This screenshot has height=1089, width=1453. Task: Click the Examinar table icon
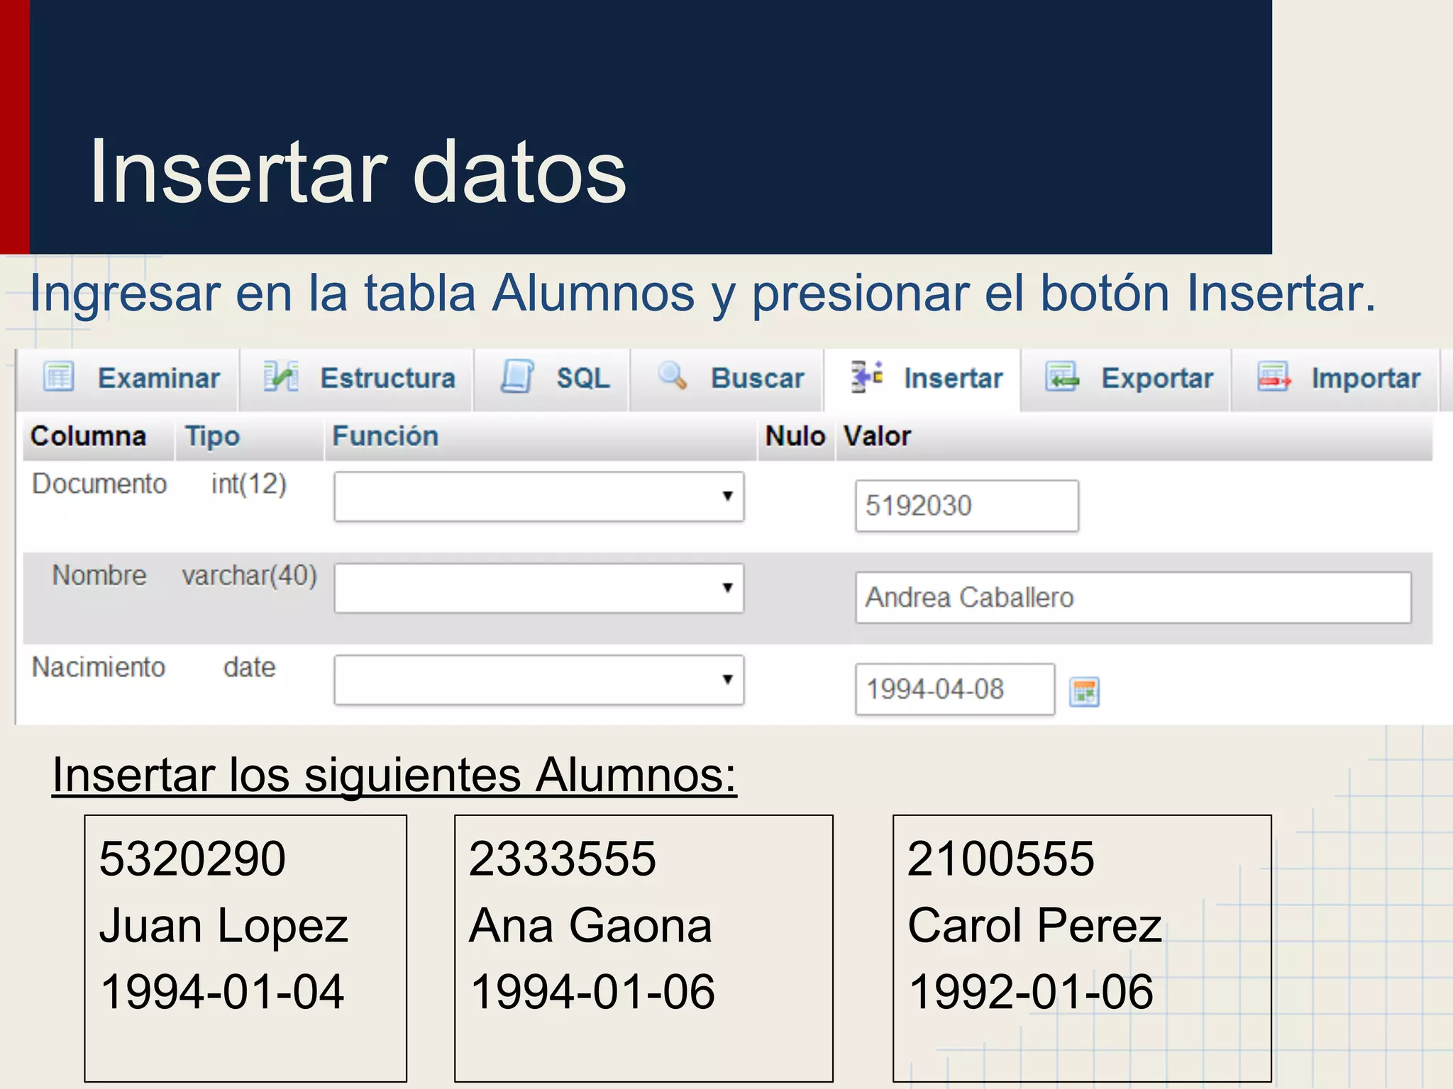click(x=58, y=376)
